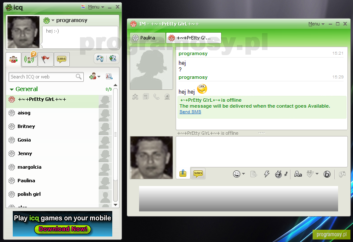Click your profile avatar in main ICQ window
353x242 pixels.
(x=23, y=32)
